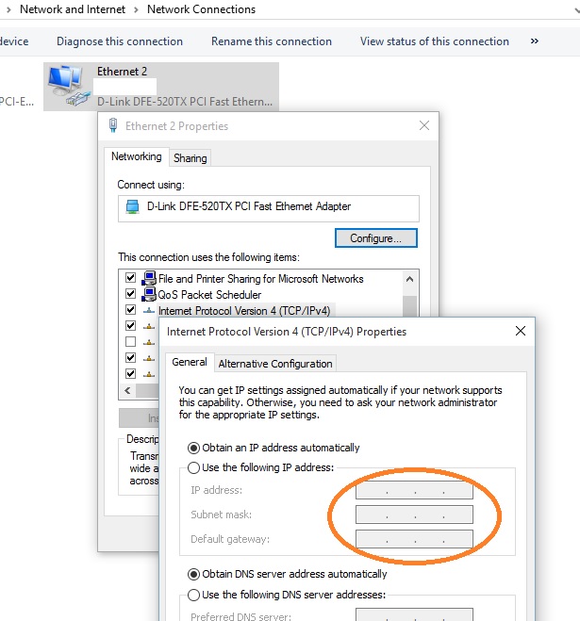
Task: Click the QoS Packet Scheduler icon
Action: [149, 294]
